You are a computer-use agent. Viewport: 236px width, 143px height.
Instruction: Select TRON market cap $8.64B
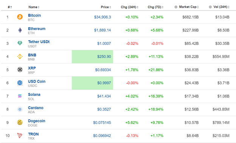click(x=193, y=135)
